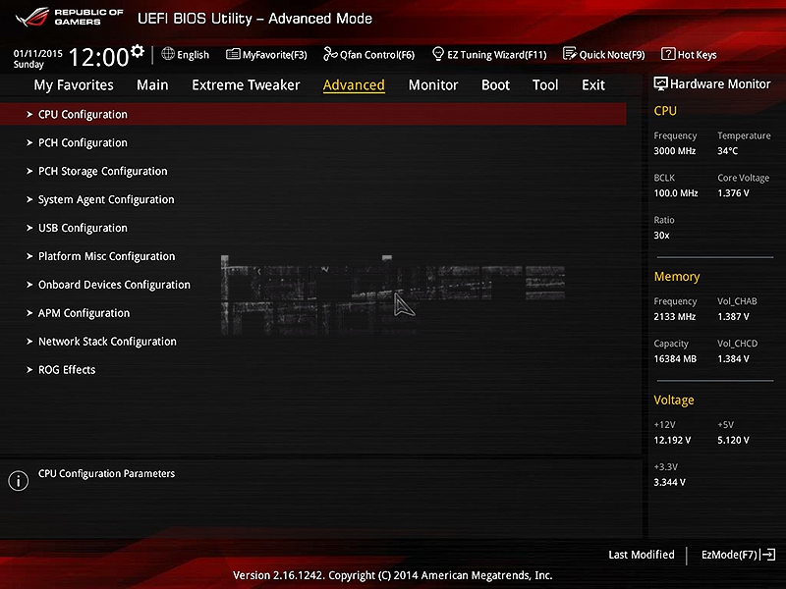Open Quick Note(F9)
786x589 pixels.
coord(604,55)
